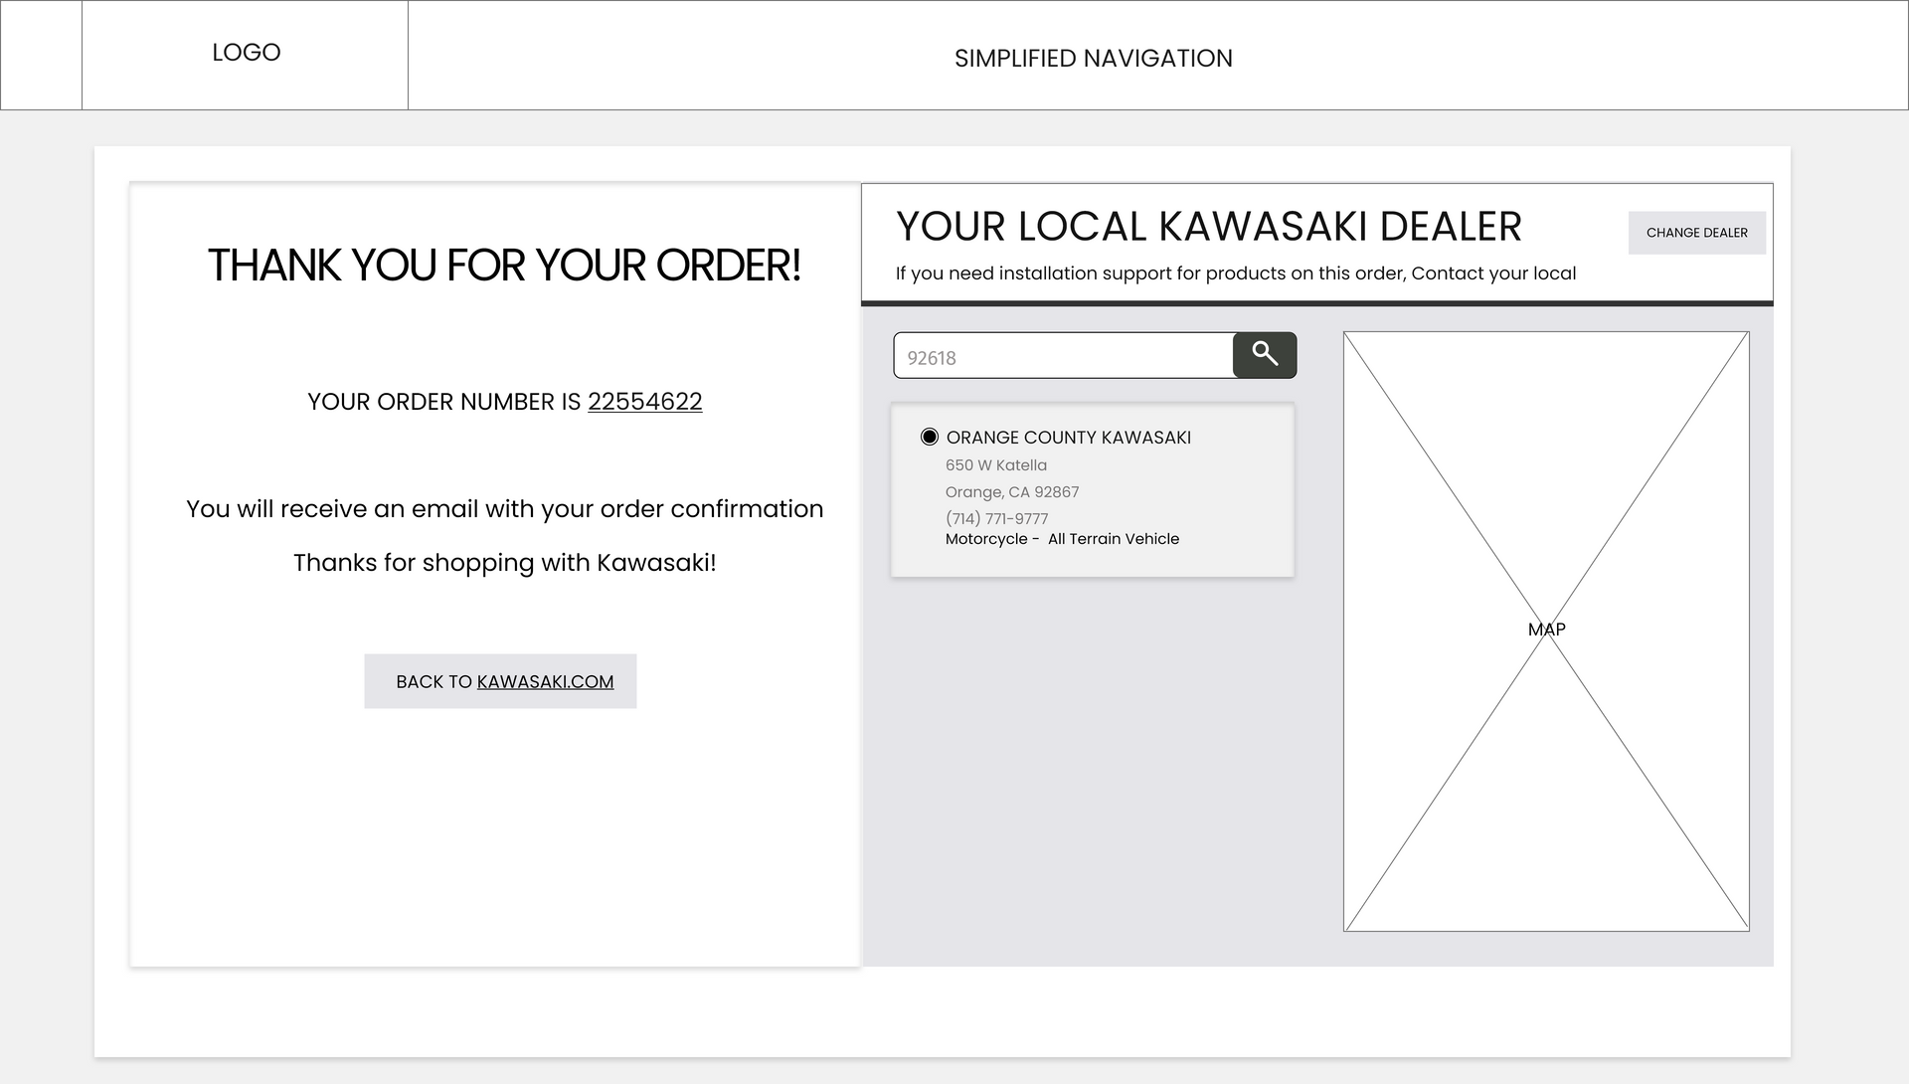This screenshot has width=1909, height=1084.
Task: Click the magnifying glass search icon
Action: 1265,355
